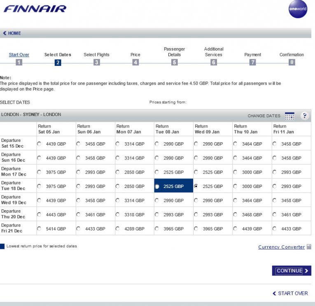
Task: Click step 8 Confirmation number box
Action: [292, 63]
